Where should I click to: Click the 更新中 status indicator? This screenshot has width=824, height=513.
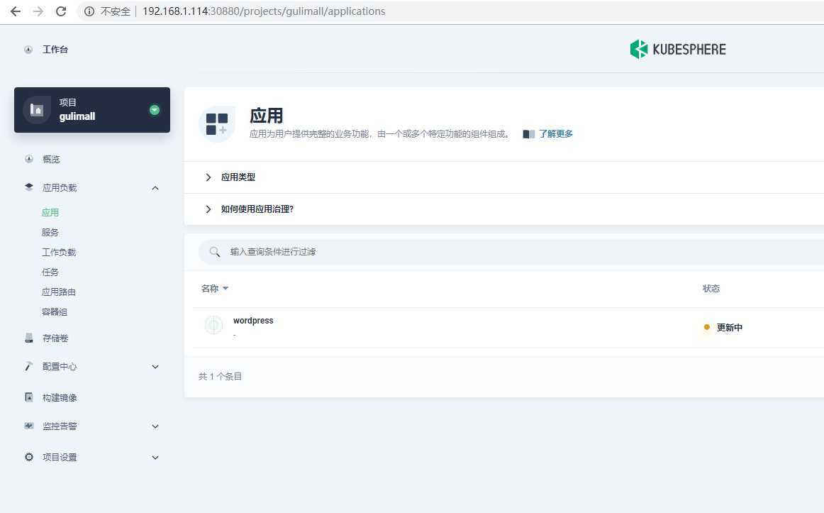723,327
